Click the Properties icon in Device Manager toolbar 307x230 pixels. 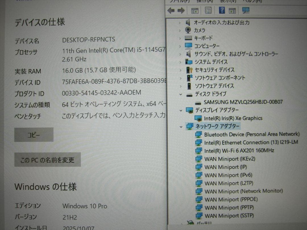click(x=208, y=11)
